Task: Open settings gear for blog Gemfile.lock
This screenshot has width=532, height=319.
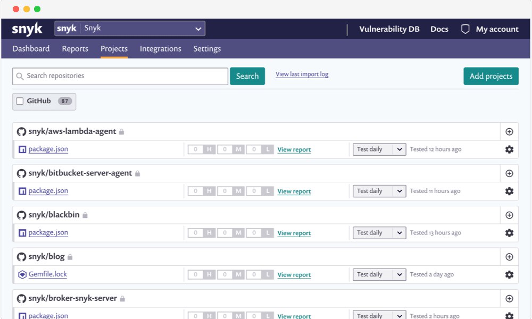Action: tap(509, 274)
